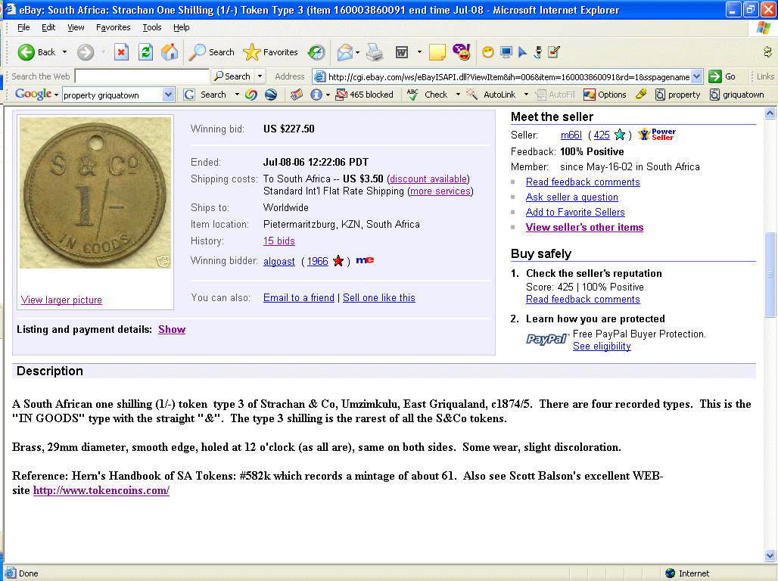The height and width of the screenshot is (581, 778).
Task: Click 'Ask seller a question' link
Action: point(572,197)
